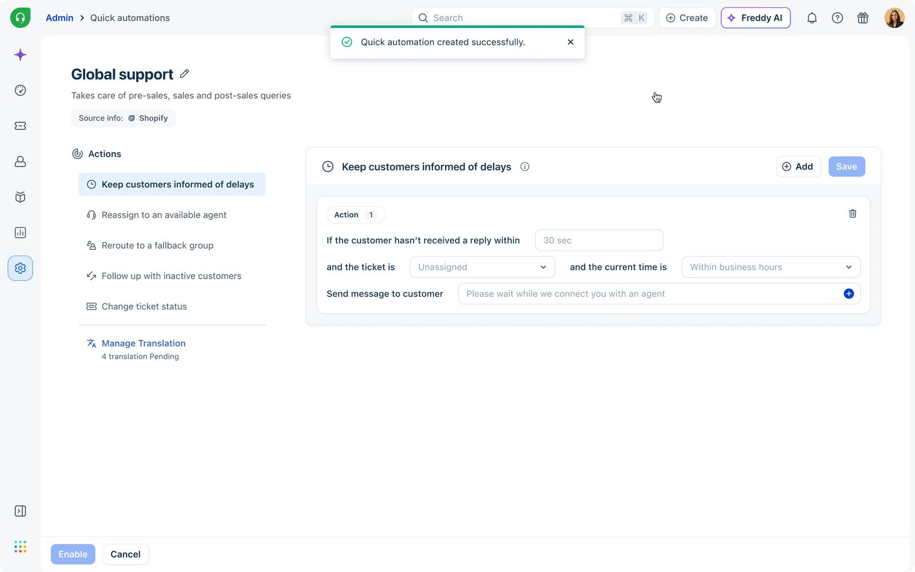Viewport: 915px width, 572px height.
Task: Select Keep customers informed of delays action
Action: 172,184
